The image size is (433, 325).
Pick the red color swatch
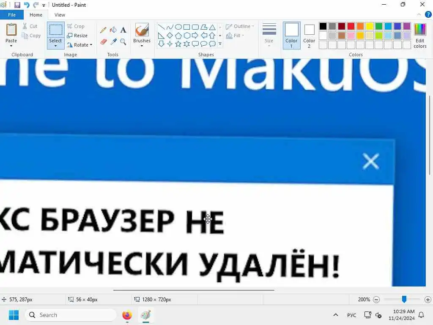[x=351, y=26]
